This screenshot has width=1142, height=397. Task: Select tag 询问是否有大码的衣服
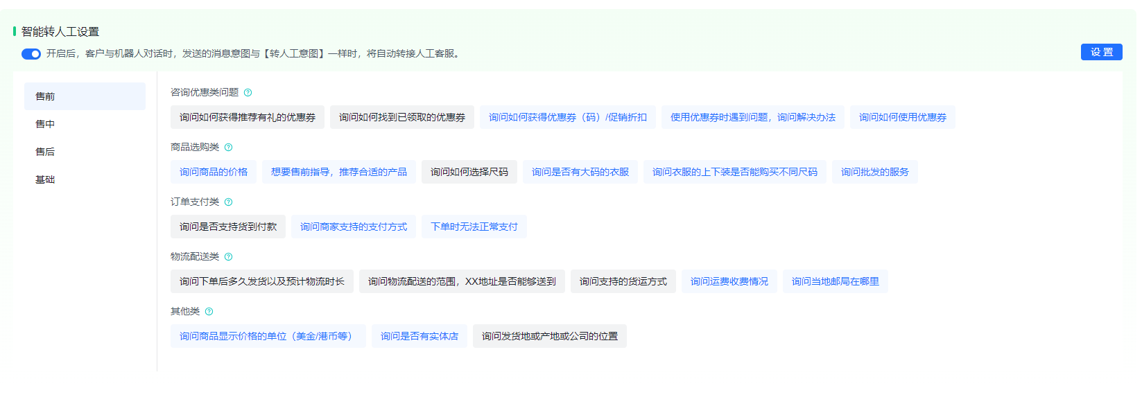tap(580, 172)
